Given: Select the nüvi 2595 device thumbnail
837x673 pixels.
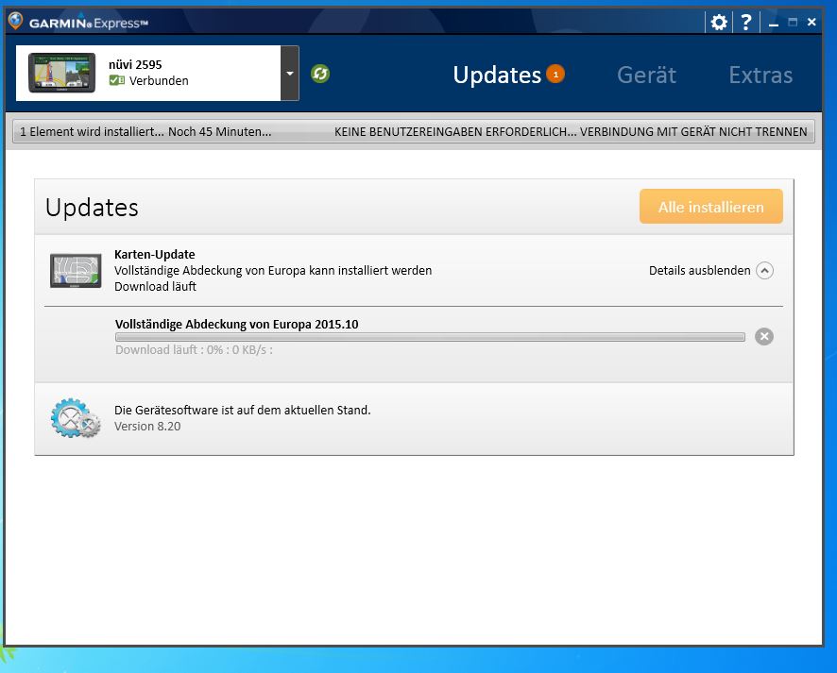Looking at the screenshot, I should click(63, 73).
